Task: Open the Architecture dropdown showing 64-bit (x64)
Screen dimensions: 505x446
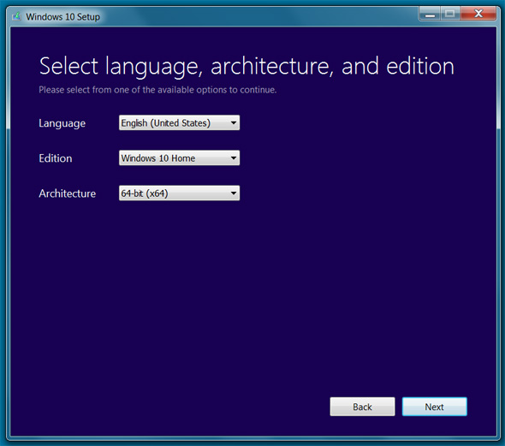Action: coord(179,193)
